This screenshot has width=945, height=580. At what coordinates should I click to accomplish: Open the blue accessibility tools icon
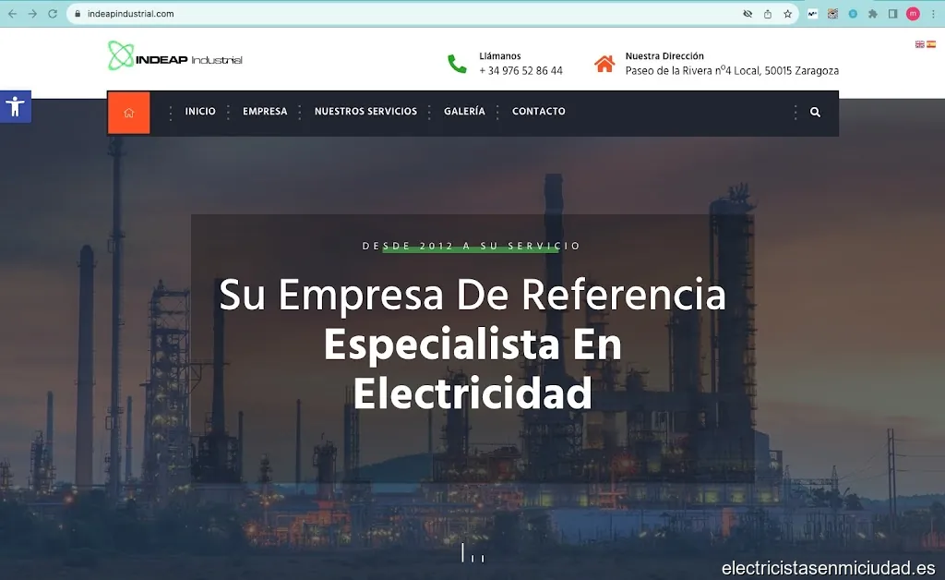click(16, 106)
